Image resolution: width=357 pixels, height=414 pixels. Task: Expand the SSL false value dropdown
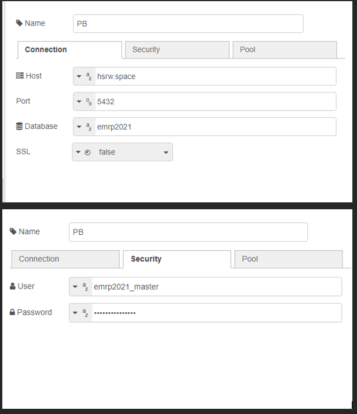pyautogui.click(x=166, y=152)
